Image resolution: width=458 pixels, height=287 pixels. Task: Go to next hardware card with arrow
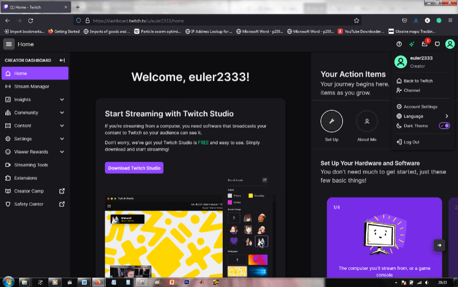[439, 245]
